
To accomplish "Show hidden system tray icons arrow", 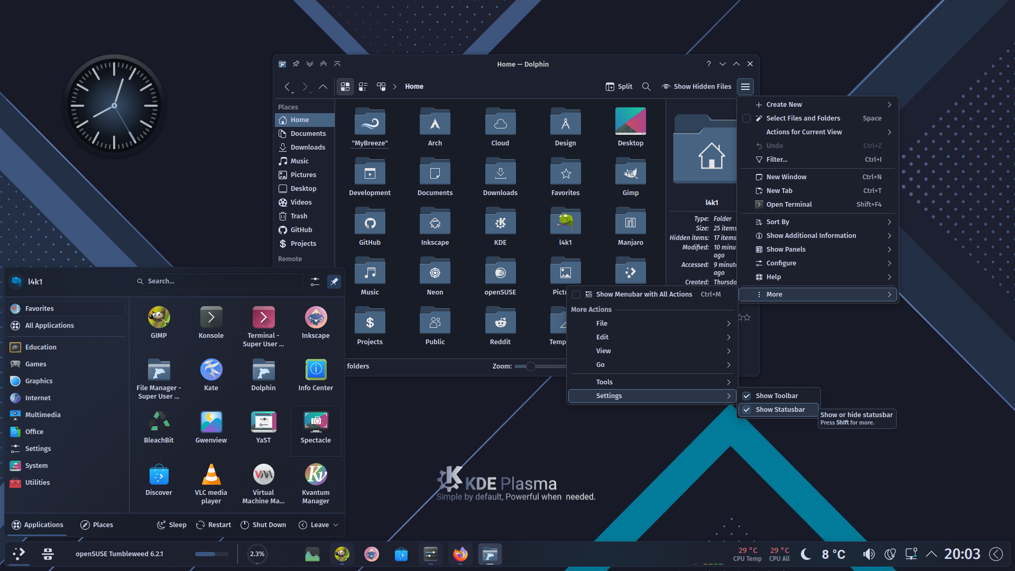I will pos(931,554).
